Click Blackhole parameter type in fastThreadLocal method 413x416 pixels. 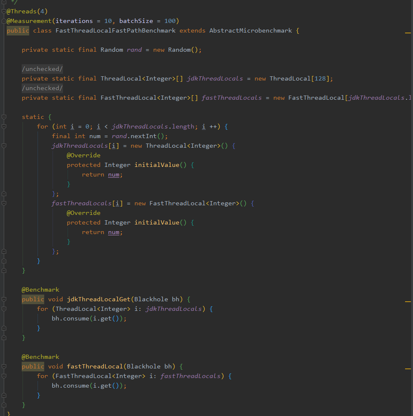(x=144, y=366)
